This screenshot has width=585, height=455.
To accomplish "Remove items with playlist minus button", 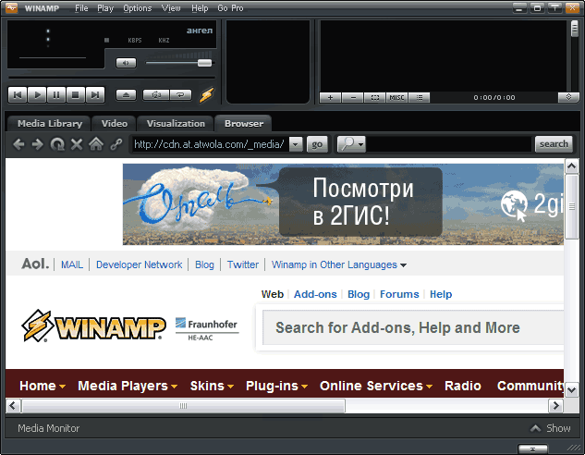I will 352,97.
